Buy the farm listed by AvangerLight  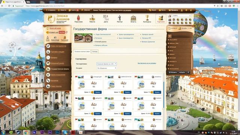[97, 92]
